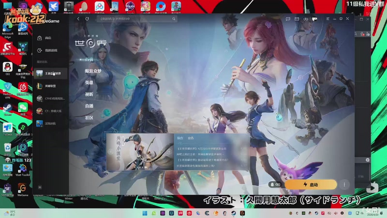Open the 微信 WeChat desktop shortcut
The height and width of the screenshot is (218, 387).
[23, 109]
